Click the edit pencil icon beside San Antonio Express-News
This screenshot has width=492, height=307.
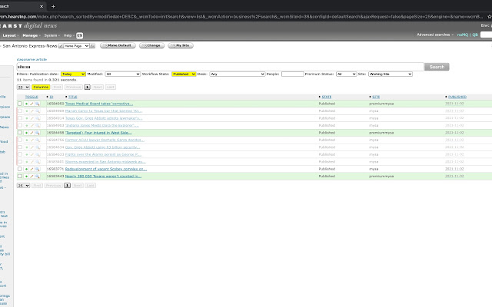pos(61,46)
